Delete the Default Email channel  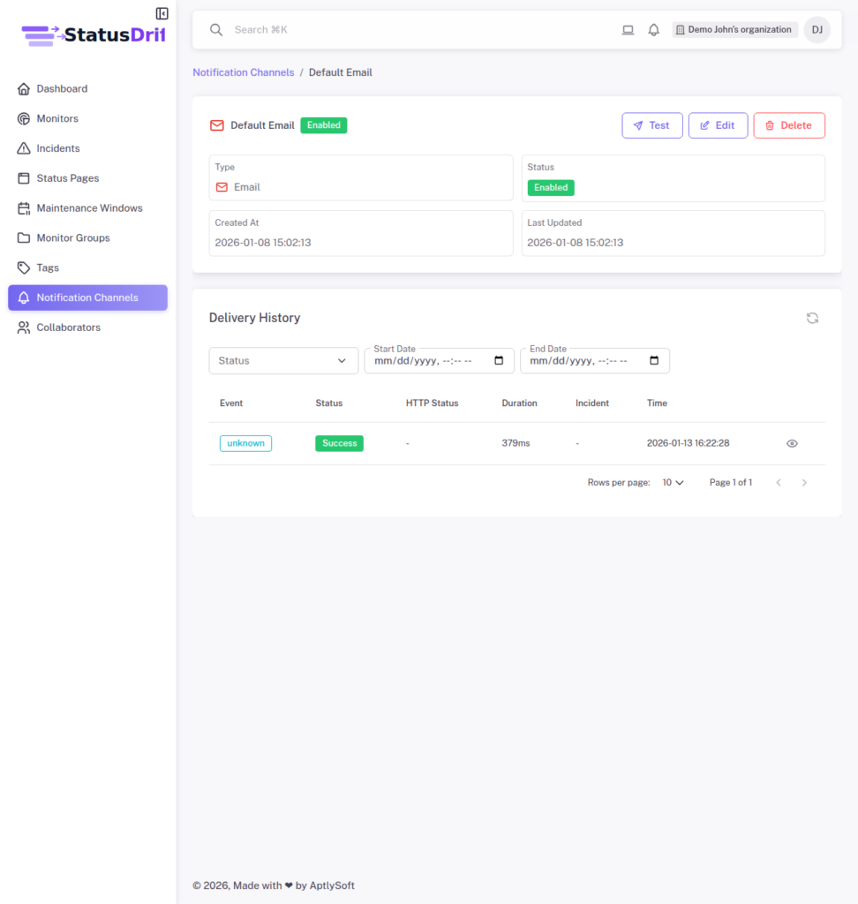[x=788, y=125]
